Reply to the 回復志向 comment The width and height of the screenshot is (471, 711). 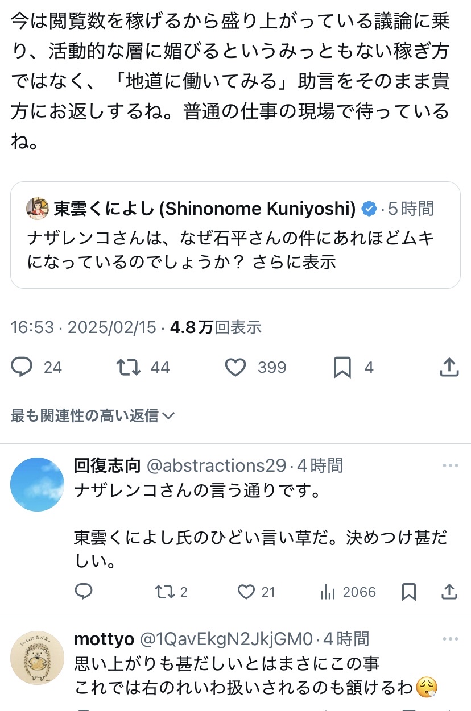pyautogui.click(x=84, y=592)
